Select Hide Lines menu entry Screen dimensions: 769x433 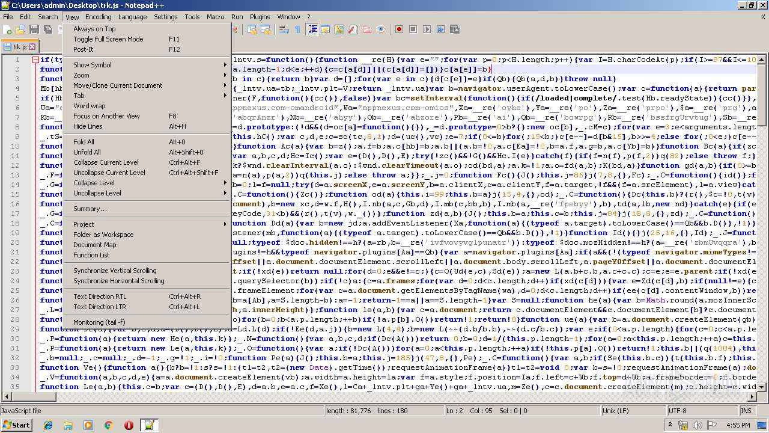point(147,126)
